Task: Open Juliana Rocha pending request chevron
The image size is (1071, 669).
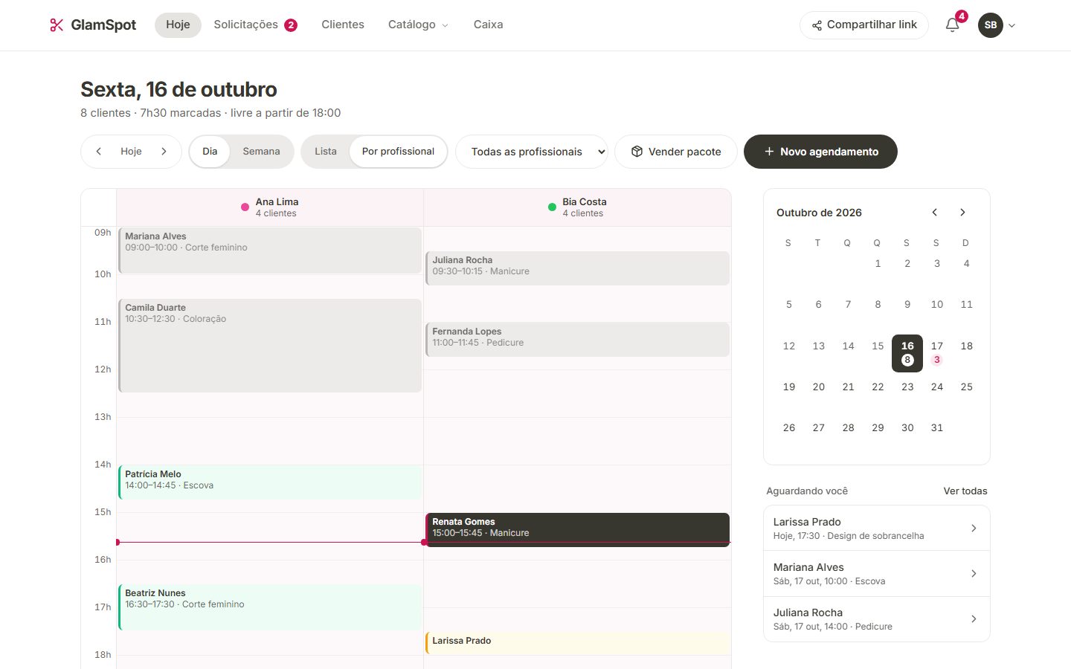Action: 974,619
